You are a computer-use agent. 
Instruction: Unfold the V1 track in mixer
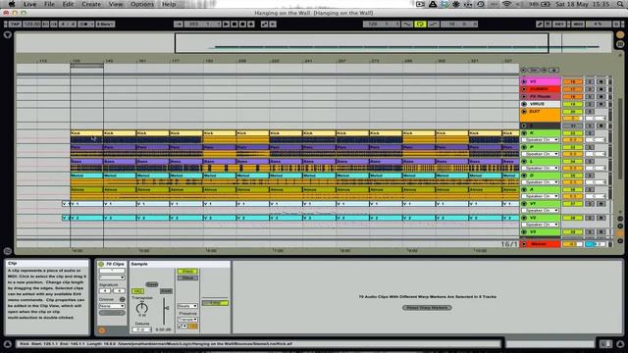tap(524, 81)
